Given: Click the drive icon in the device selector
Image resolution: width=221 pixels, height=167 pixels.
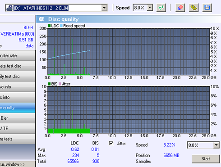Looking at the screenshot, I should 9,8.
